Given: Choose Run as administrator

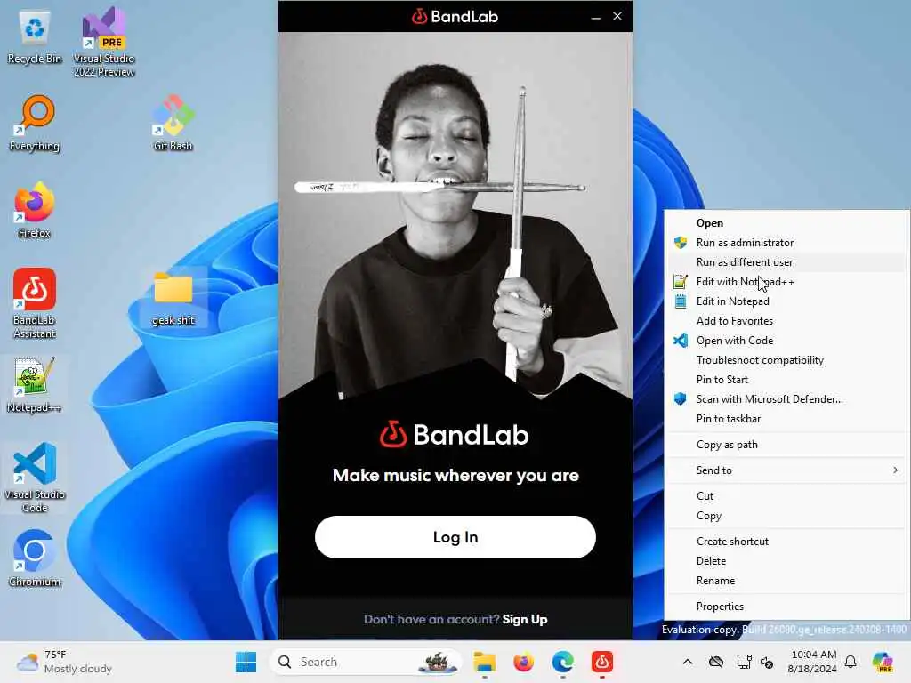Looking at the screenshot, I should pos(786,243).
